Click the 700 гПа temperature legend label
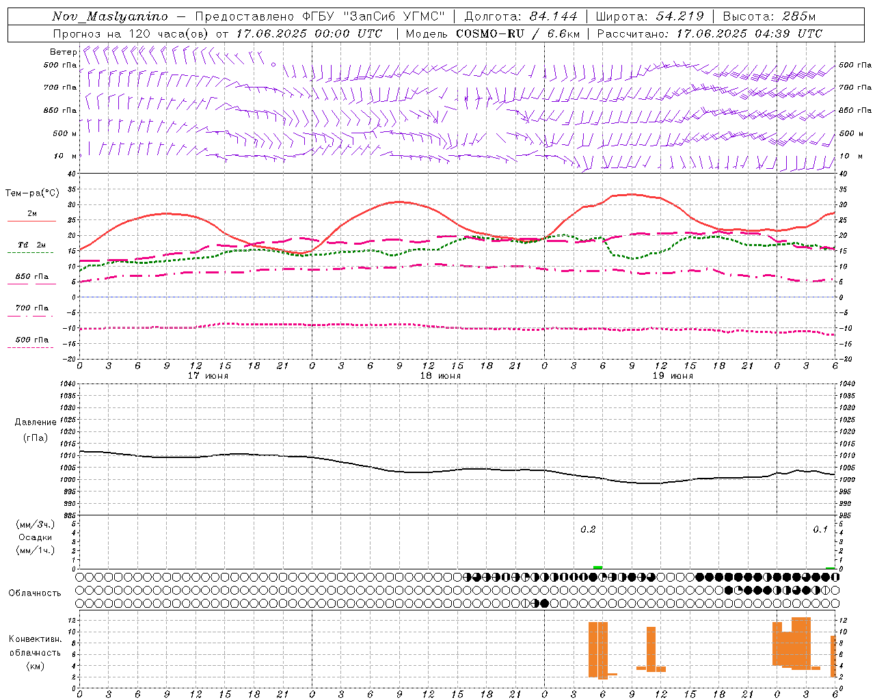Image resolution: width=875 pixels, height=700 pixels. click(x=32, y=308)
